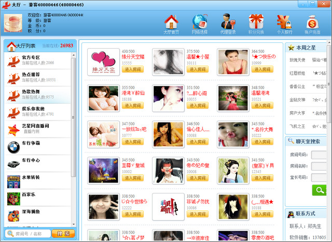
Task: Click the car icon for 车行中心
Action: [13, 164]
